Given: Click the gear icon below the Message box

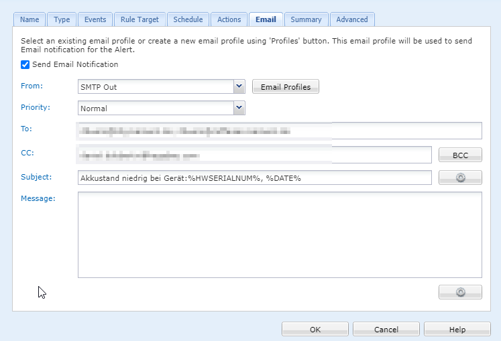Looking at the screenshot, I should [x=460, y=292].
